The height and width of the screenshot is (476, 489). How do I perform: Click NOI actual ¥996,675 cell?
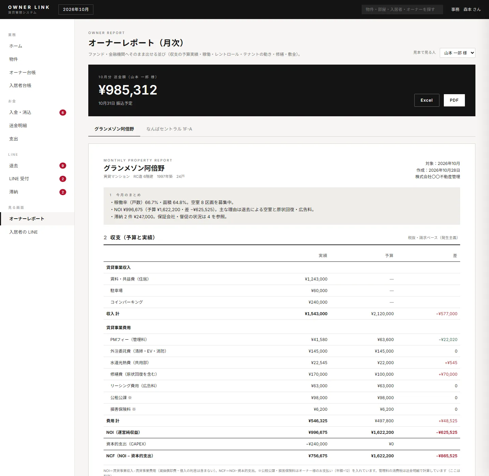[x=318, y=432]
